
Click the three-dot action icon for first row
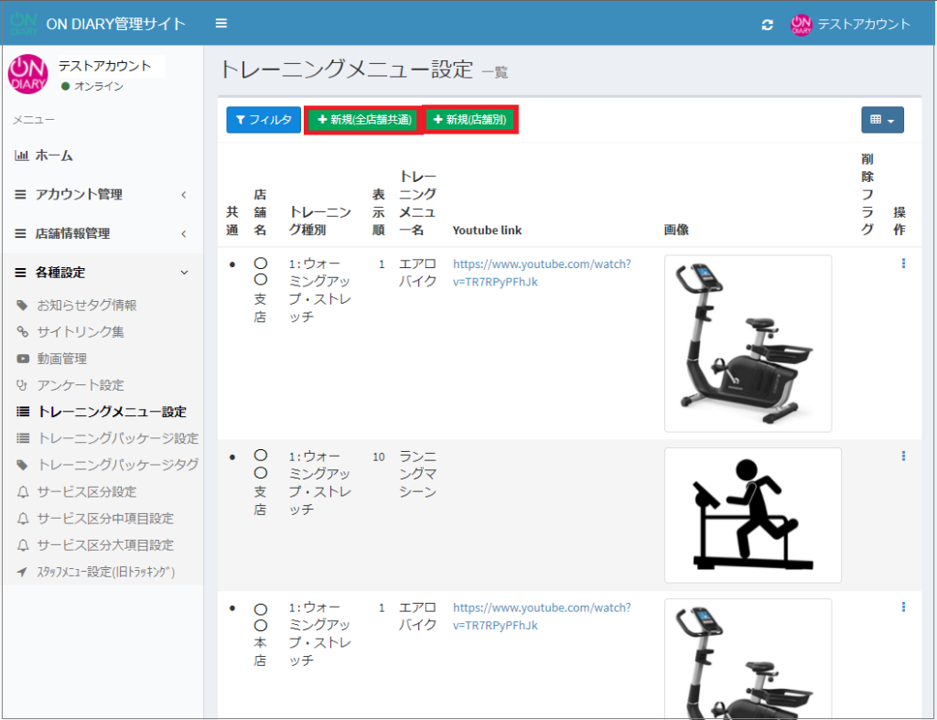click(x=903, y=263)
